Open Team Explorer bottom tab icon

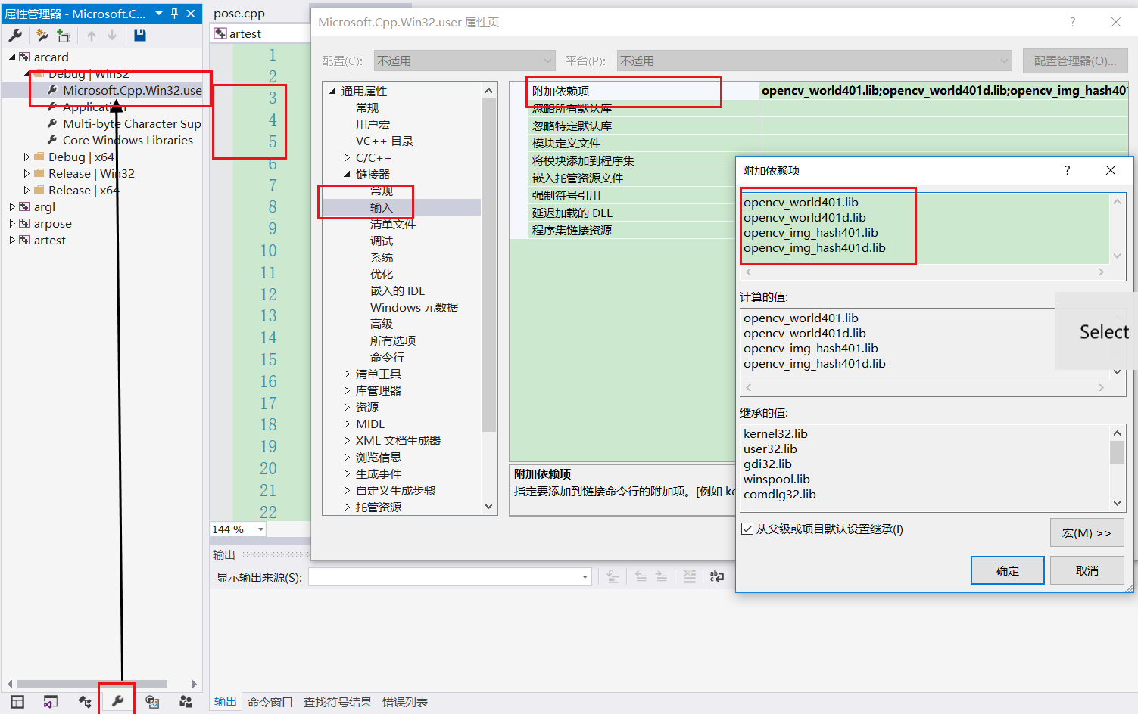tap(186, 702)
